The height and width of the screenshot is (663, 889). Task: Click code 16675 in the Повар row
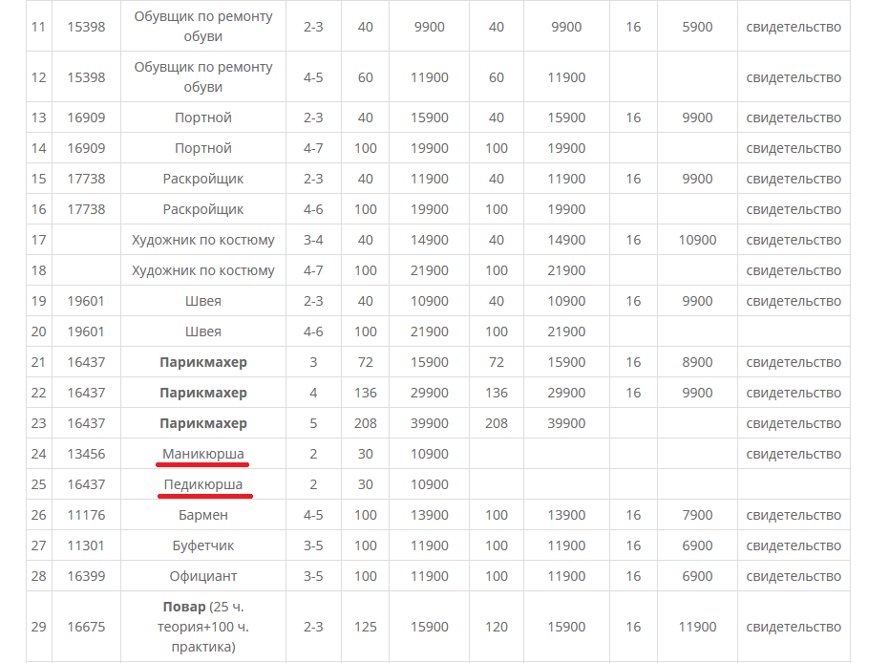tap(86, 627)
